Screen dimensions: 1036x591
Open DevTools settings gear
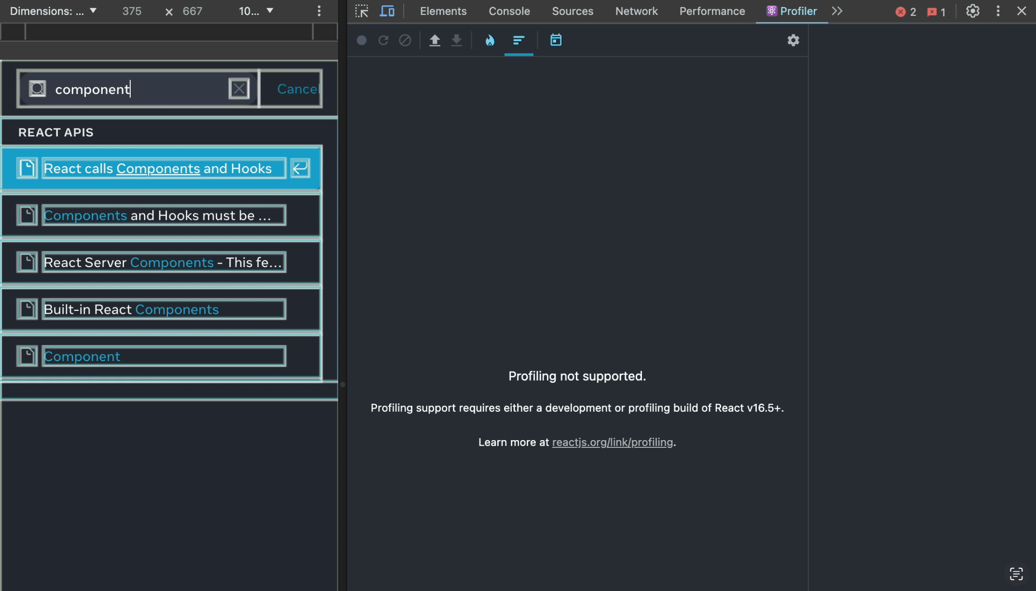[973, 11]
